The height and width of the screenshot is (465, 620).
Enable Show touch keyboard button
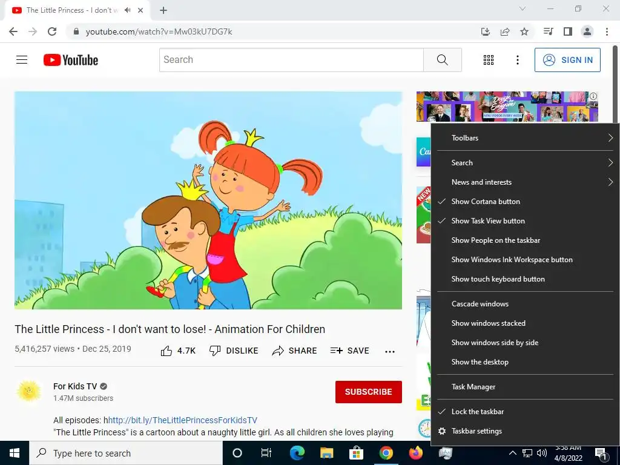pos(525,279)
